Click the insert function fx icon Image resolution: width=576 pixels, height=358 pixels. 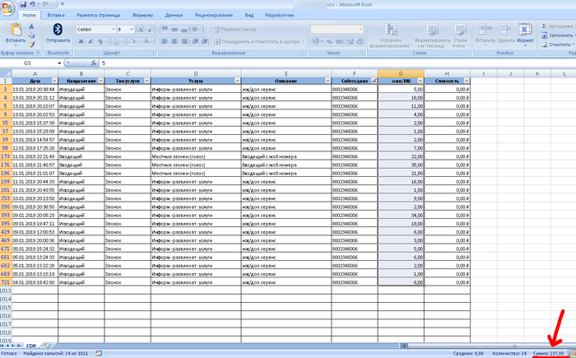pos(92,63)
